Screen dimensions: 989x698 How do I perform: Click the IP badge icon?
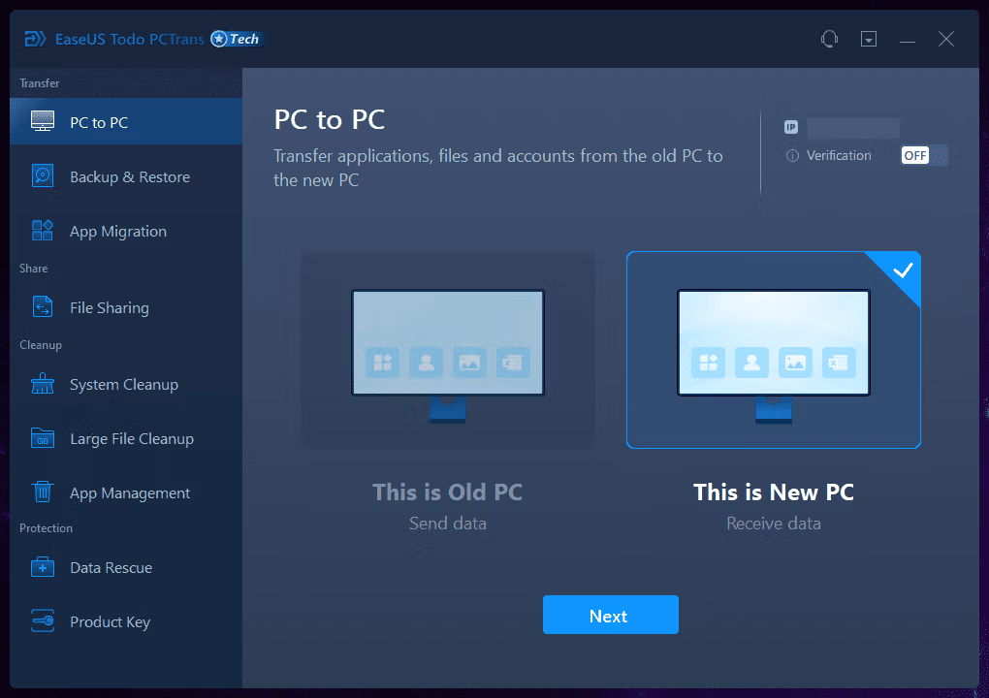tap(791, 127)
